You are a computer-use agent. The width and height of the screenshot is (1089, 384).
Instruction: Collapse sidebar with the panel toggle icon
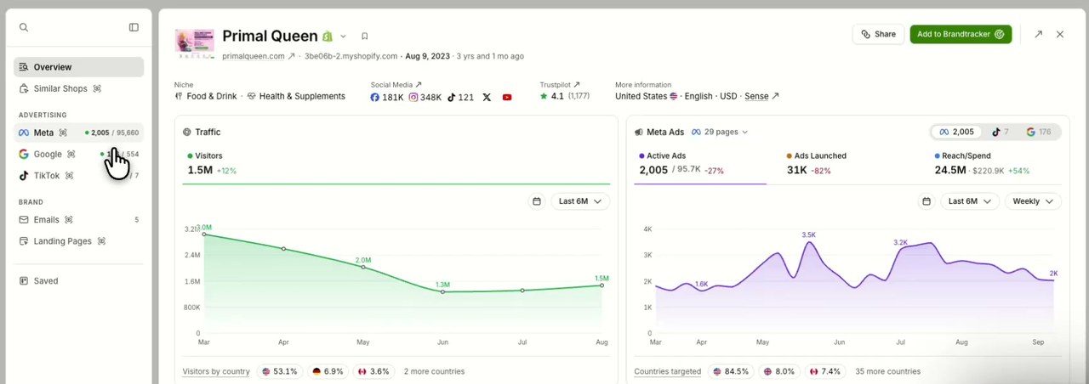(134, 27)
